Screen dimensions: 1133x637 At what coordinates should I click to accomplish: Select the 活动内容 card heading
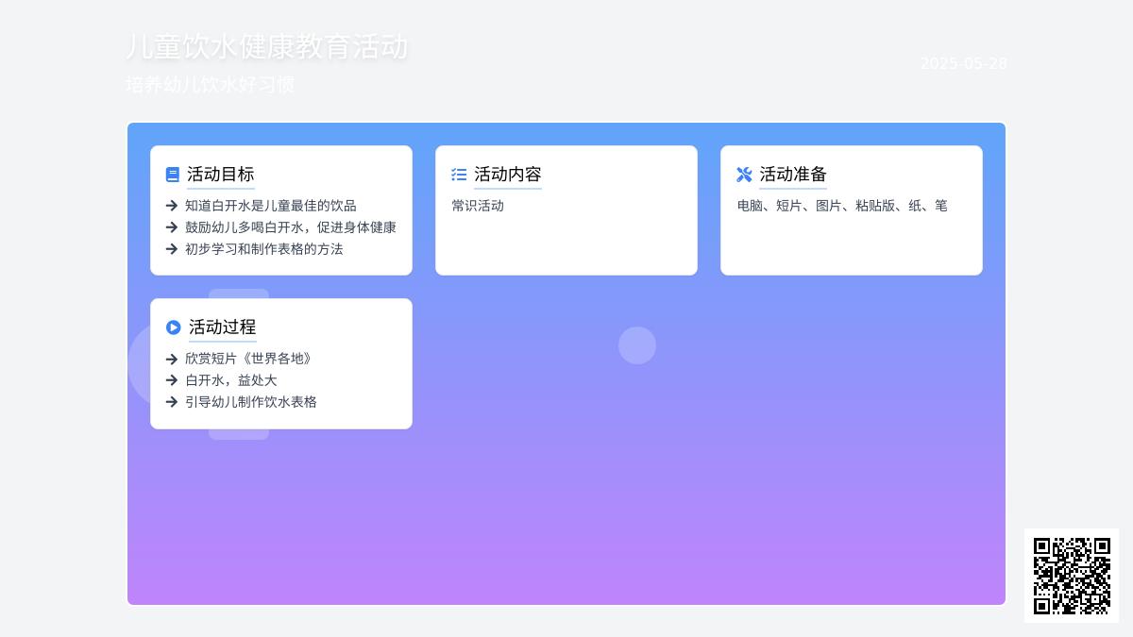(508, 175)
